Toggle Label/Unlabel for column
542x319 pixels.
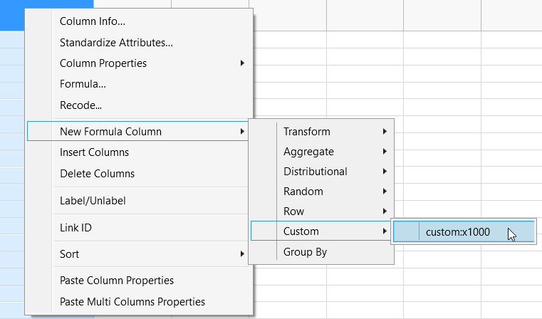click(93, 201)
